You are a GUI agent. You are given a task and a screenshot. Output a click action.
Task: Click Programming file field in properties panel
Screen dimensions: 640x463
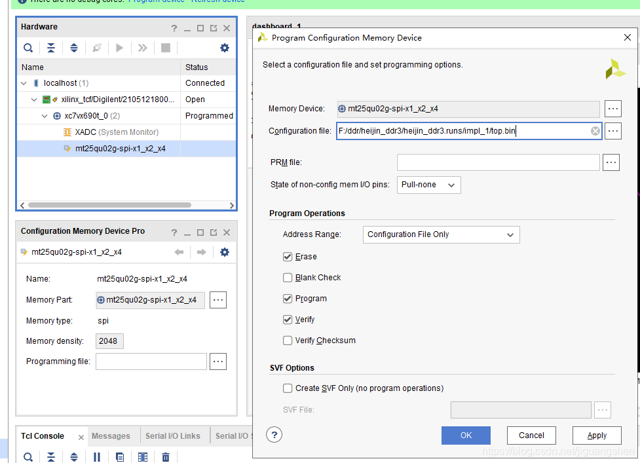coord(151,361)
